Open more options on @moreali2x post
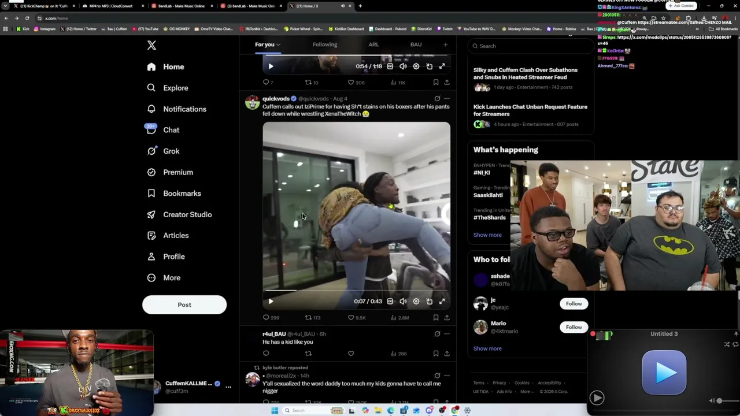Image resolution: width=740 pixels, height=416 pixels. point(446,376)
